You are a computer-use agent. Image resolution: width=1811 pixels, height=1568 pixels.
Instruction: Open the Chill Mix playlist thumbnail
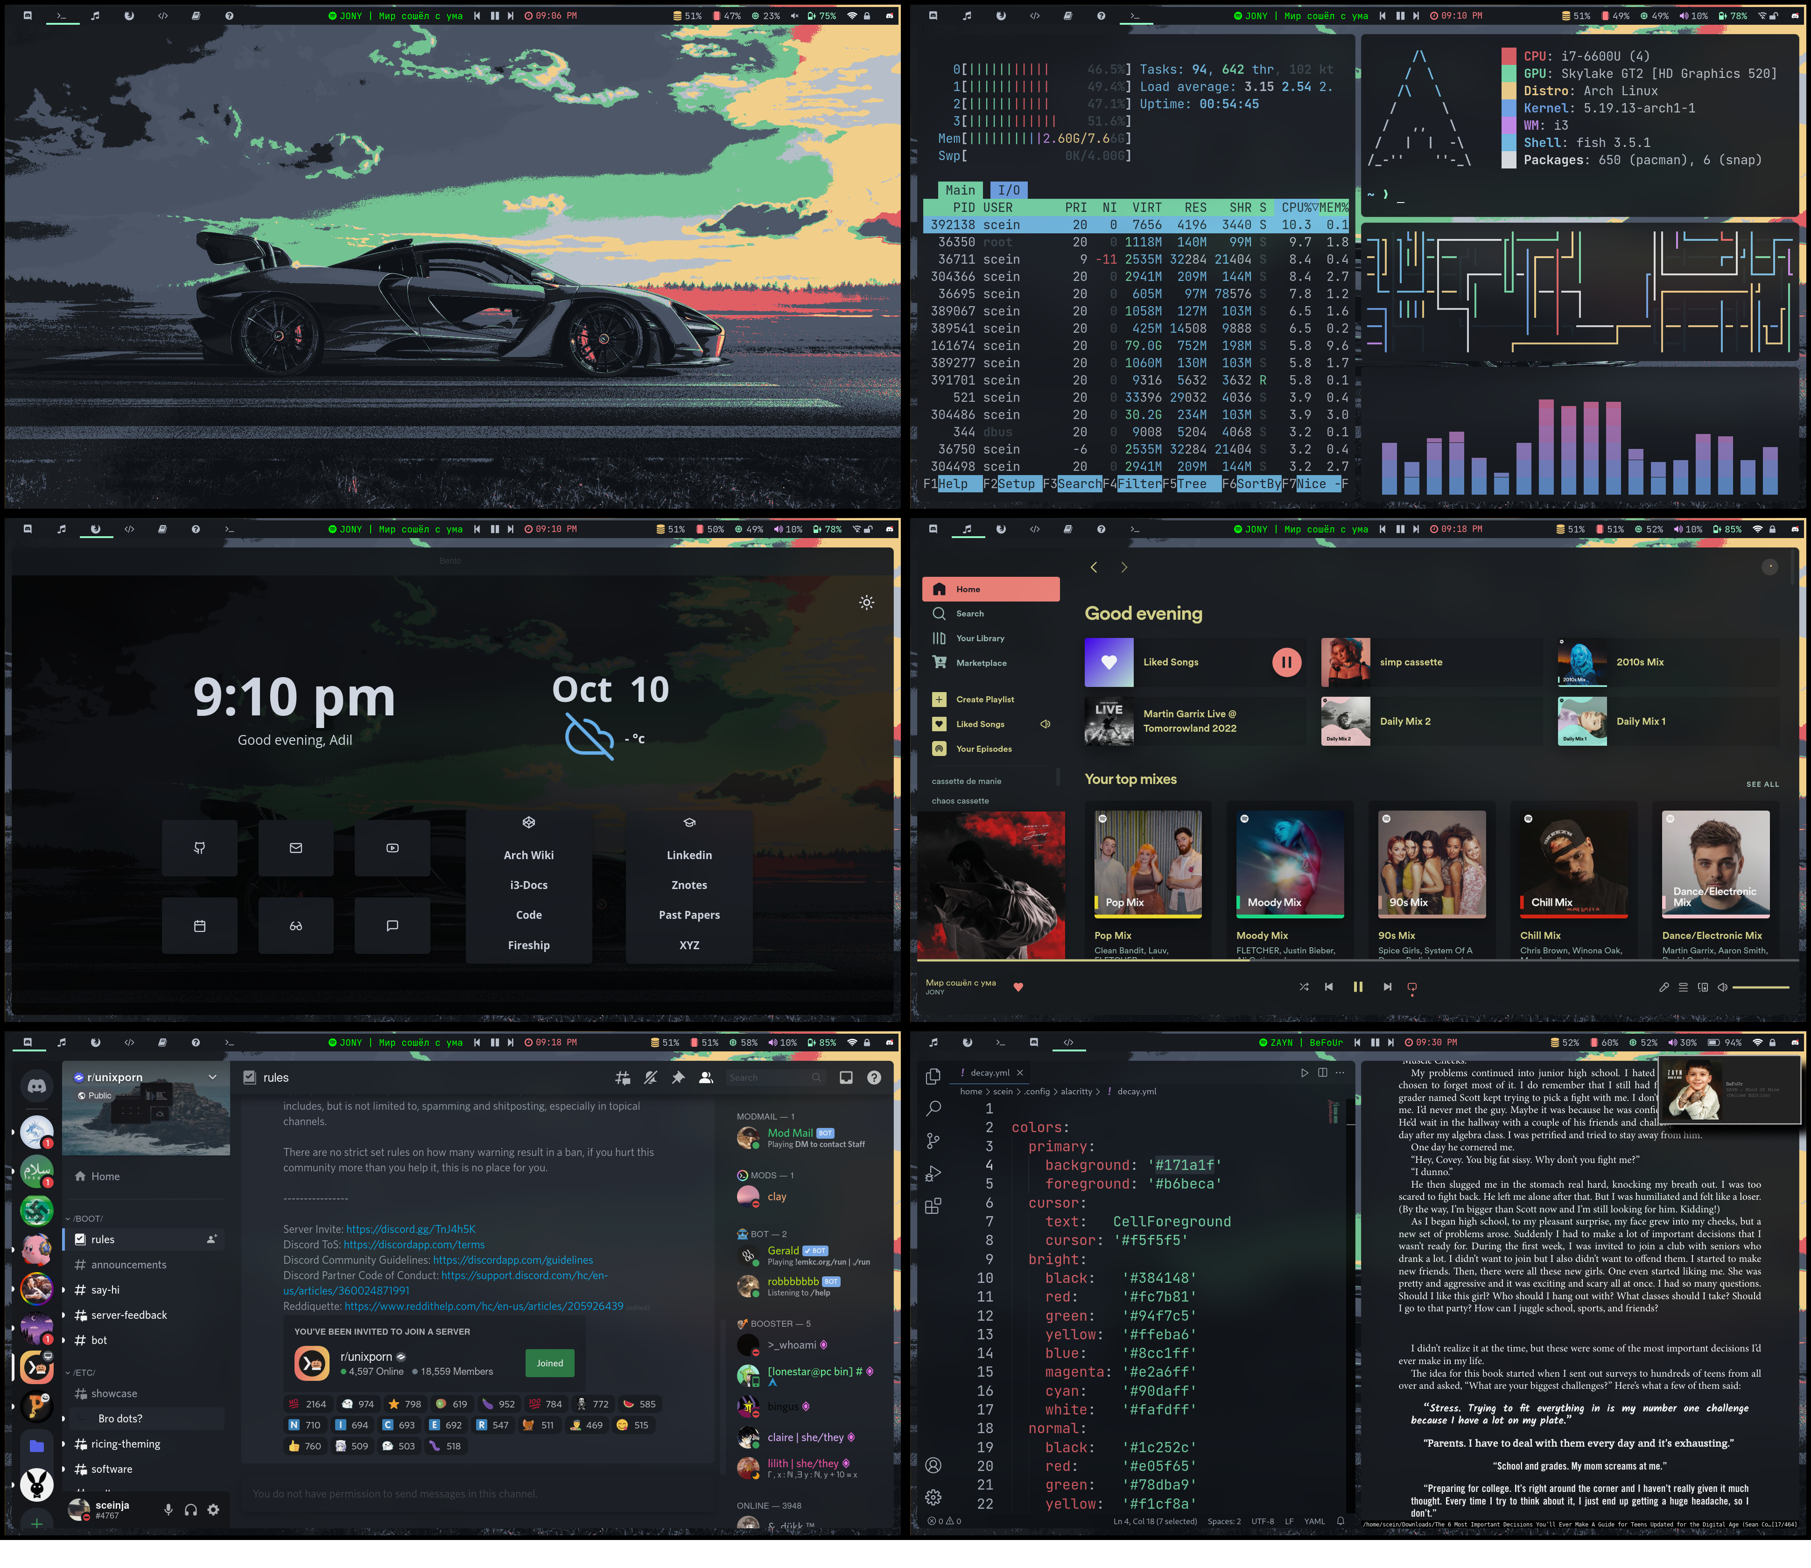click(1574, 864)
